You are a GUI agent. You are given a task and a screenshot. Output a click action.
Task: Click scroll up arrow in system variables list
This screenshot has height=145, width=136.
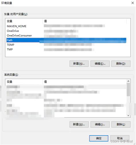pos(128,81)
